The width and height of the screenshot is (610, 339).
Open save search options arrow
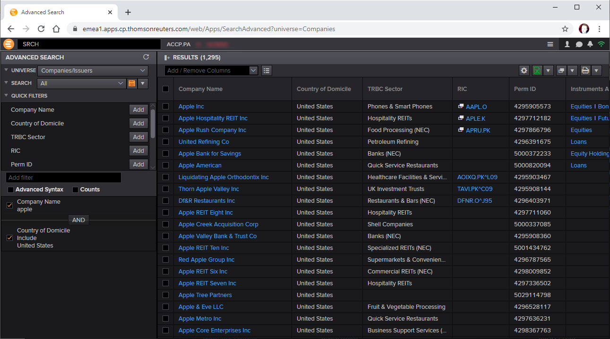143,83
